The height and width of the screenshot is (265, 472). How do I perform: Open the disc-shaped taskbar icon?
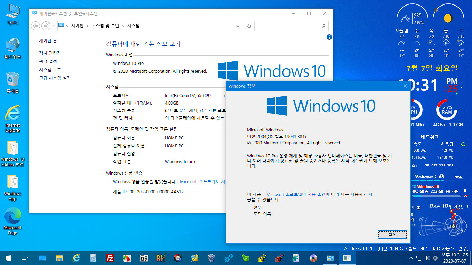[313, 258]
